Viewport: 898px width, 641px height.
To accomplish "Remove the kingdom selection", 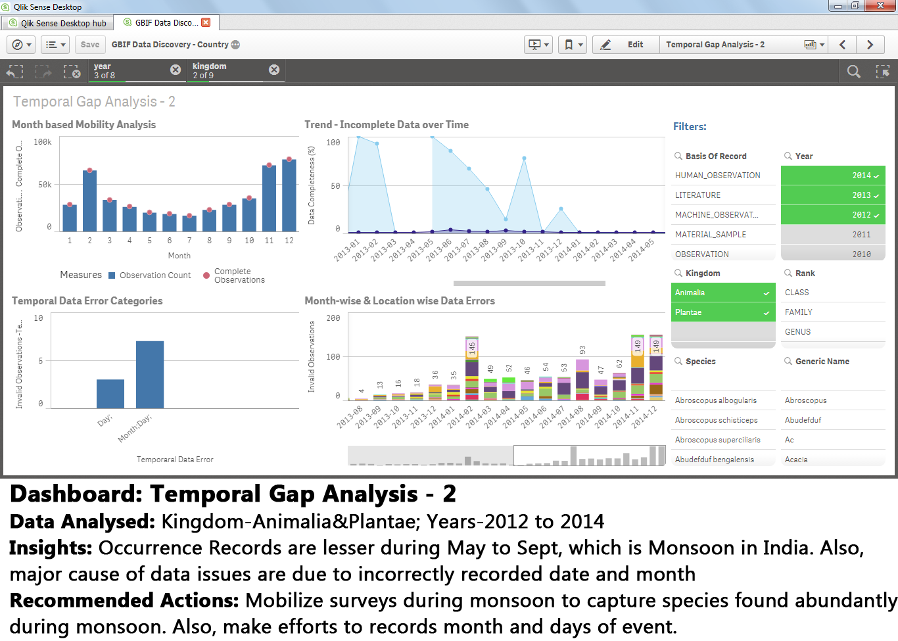I will pos(274,70).
